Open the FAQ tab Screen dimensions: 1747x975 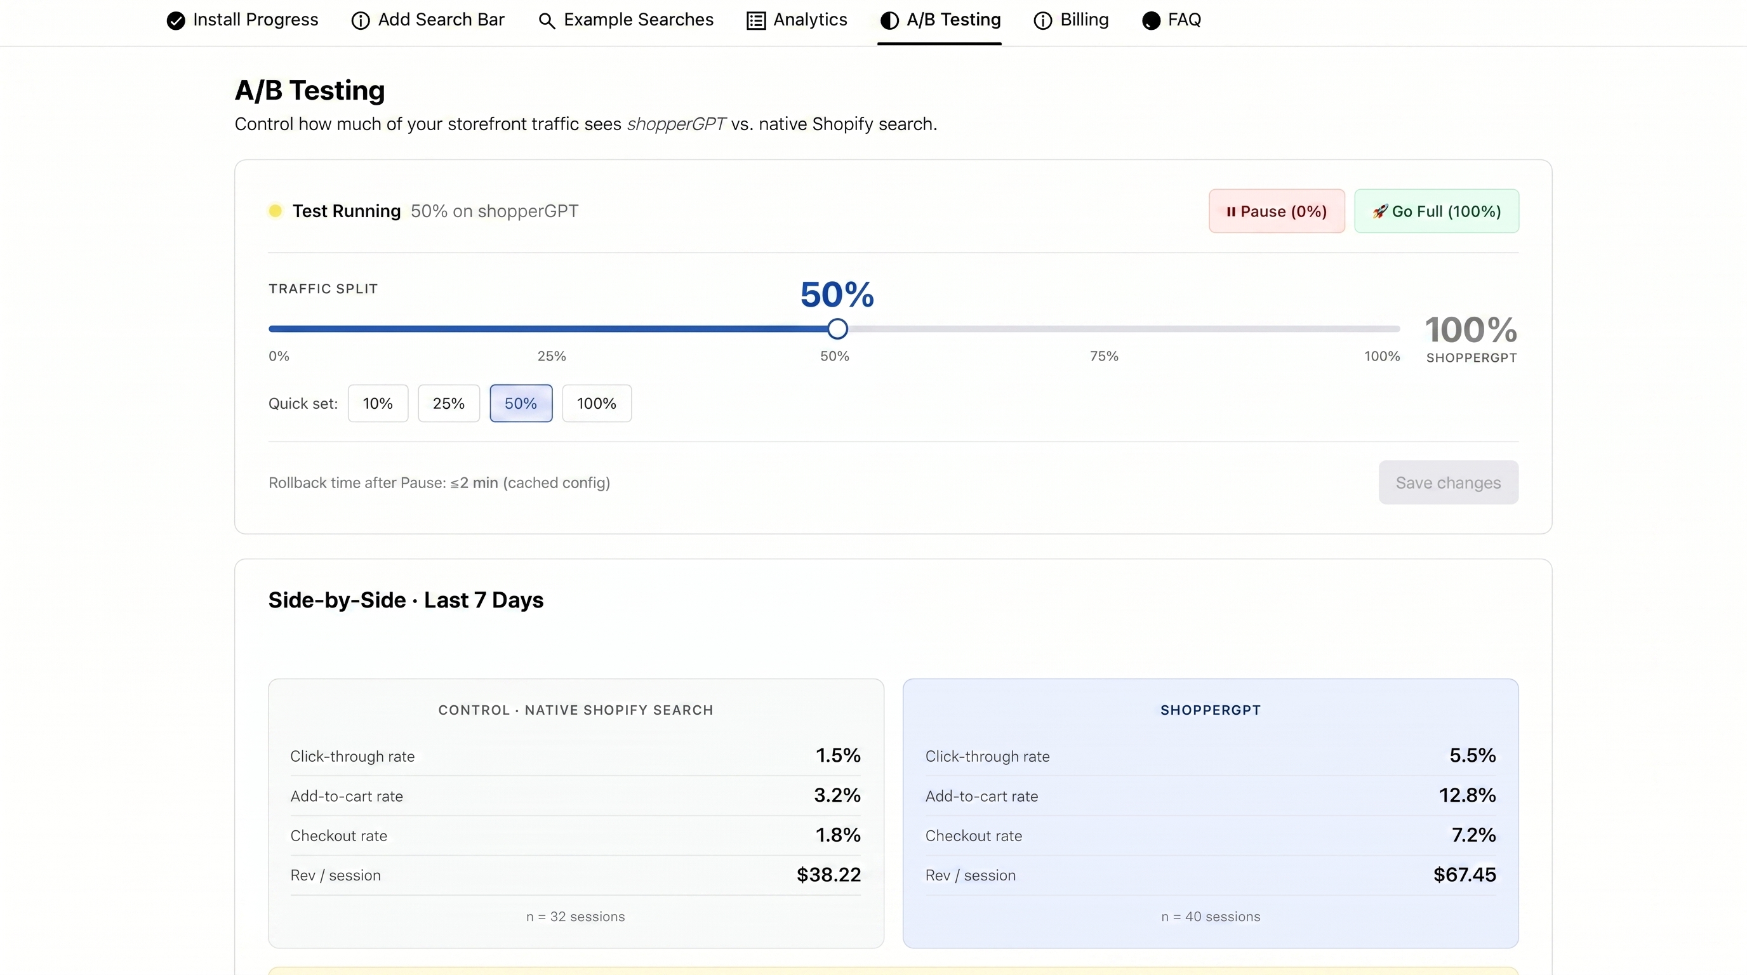(x=1171, y=20)
